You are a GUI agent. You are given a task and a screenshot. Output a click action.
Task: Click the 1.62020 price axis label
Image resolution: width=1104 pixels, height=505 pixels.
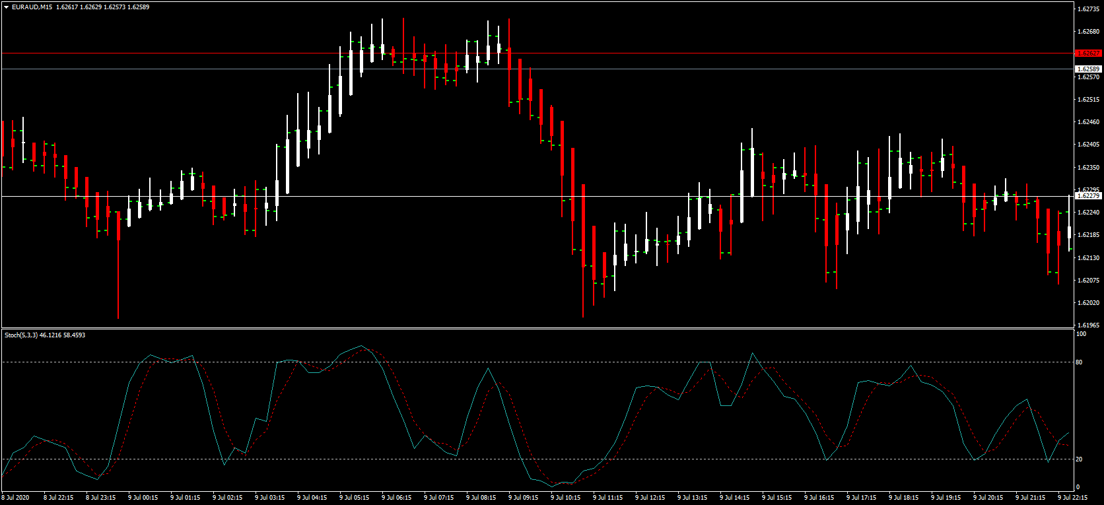[1088, 303]
